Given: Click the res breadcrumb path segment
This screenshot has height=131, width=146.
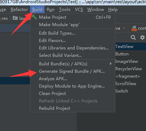Looking at the screenshot, I should coord(5,18).
